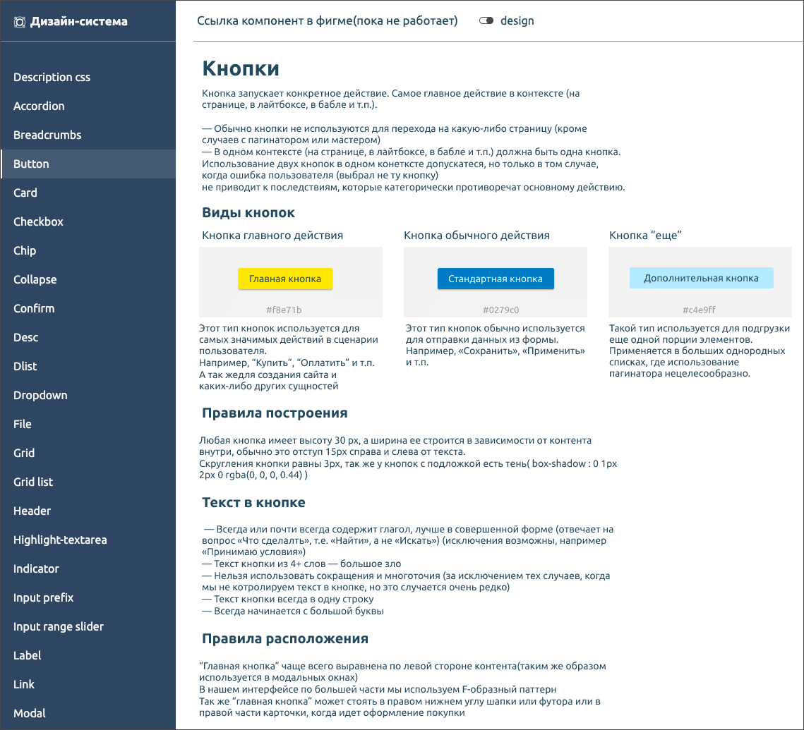Click the Кнопка “еще” label

coord(645,236)
